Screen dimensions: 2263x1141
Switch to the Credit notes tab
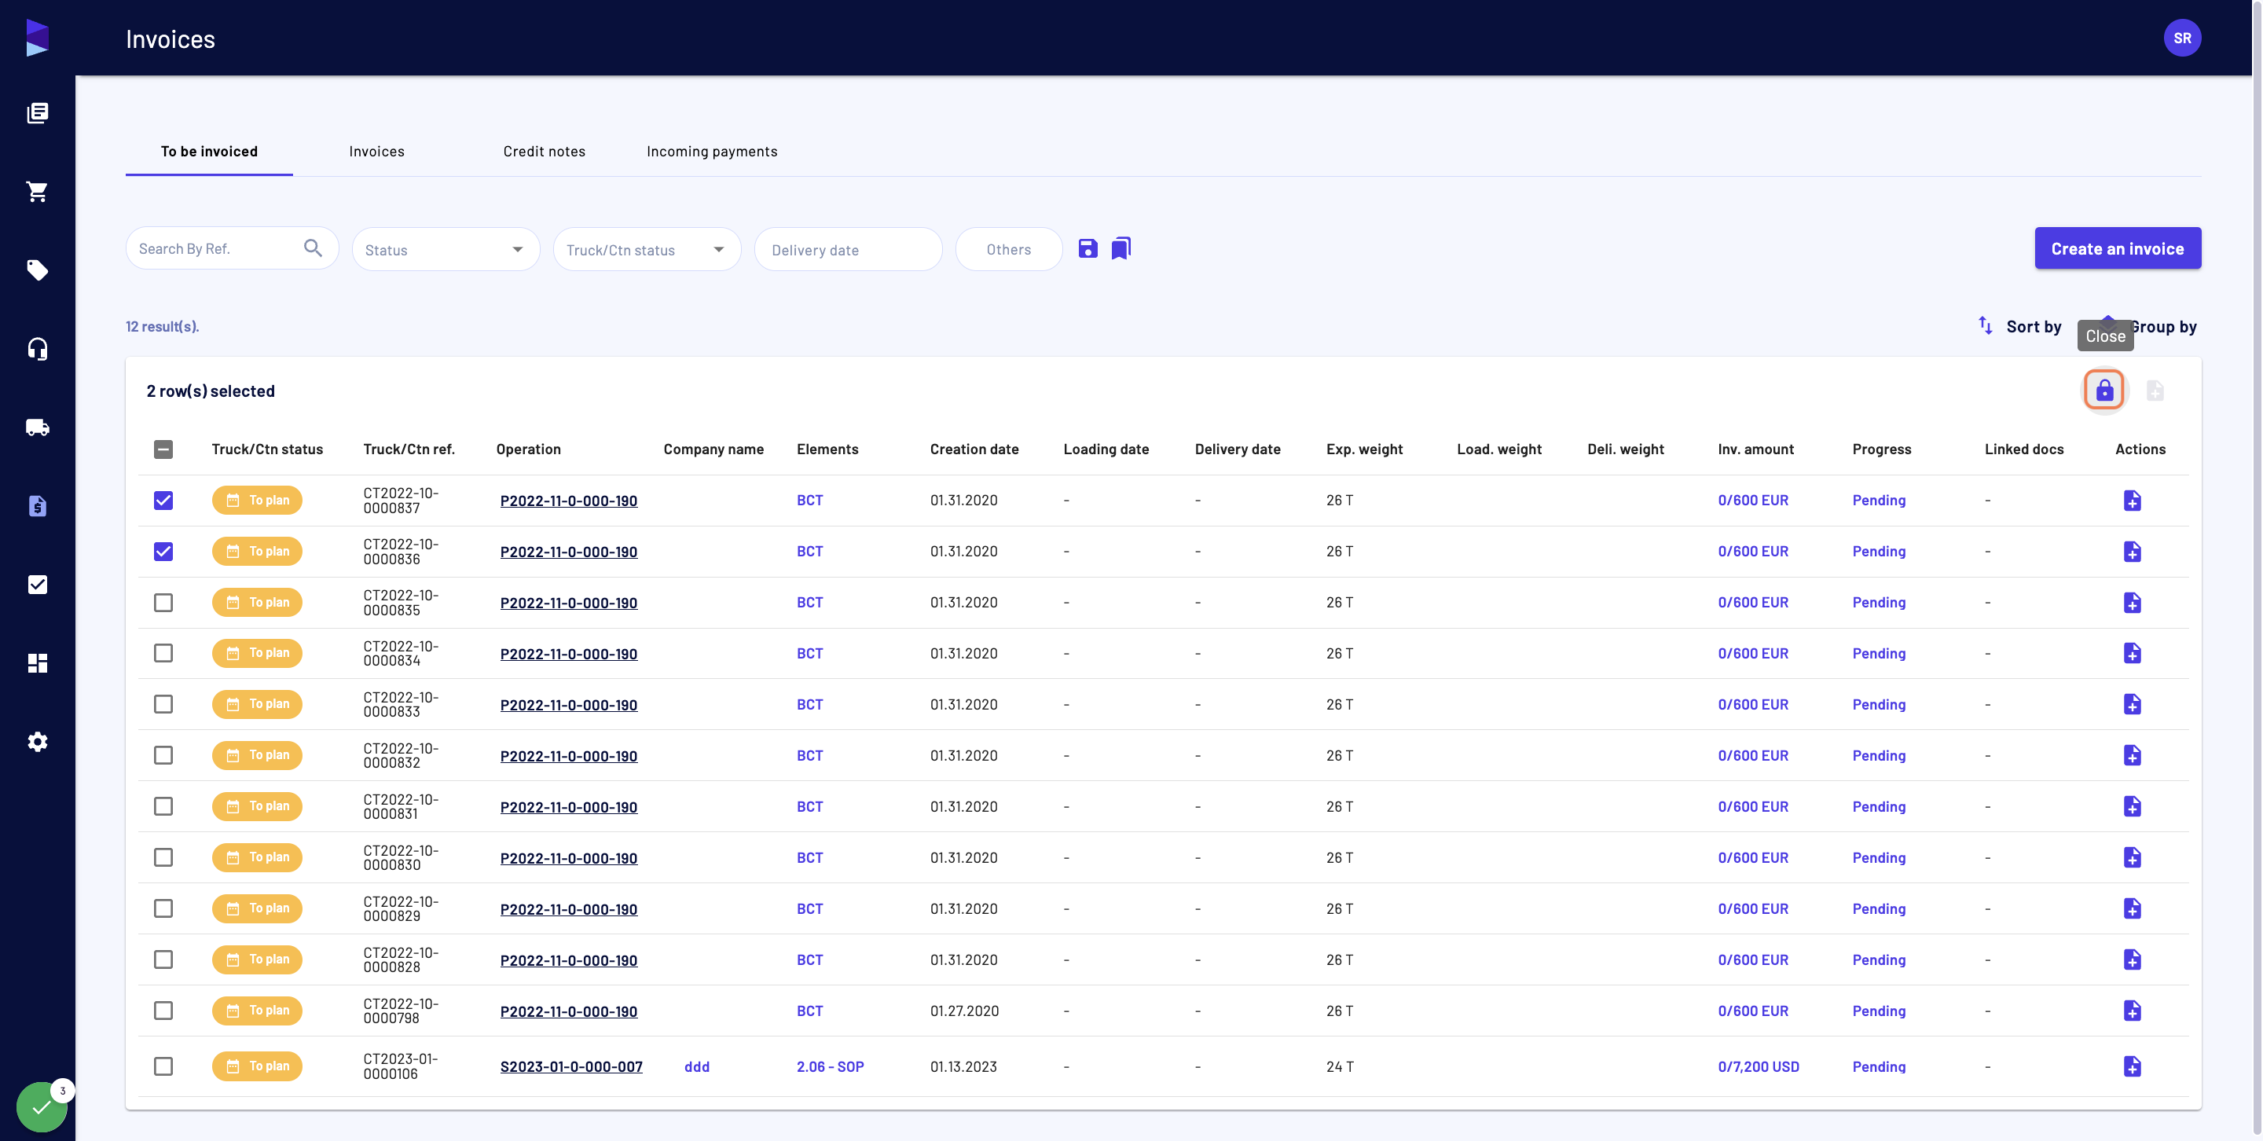544,151
